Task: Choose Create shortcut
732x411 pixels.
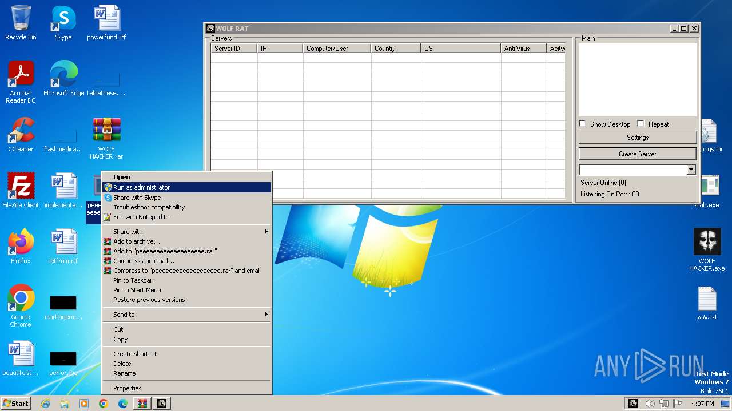Action: (x=186, y=354)
